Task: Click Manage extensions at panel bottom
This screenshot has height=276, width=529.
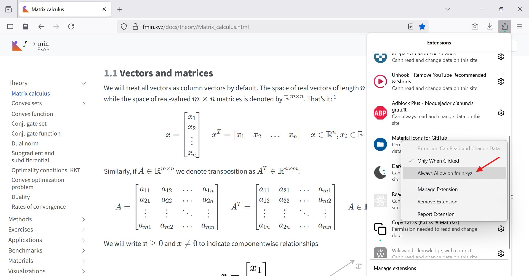Action: pyautogui.click(x=395, y=268)
